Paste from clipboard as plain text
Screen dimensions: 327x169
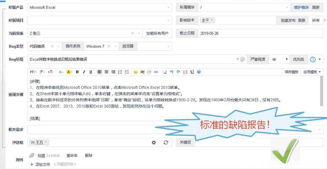192,72
